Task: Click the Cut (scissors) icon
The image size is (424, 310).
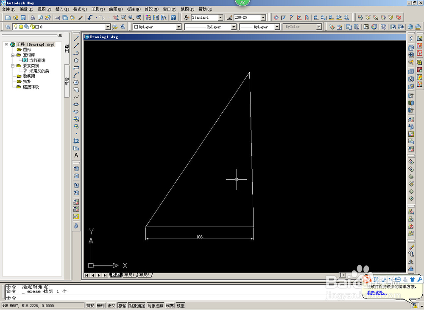Action: point(58,17)
